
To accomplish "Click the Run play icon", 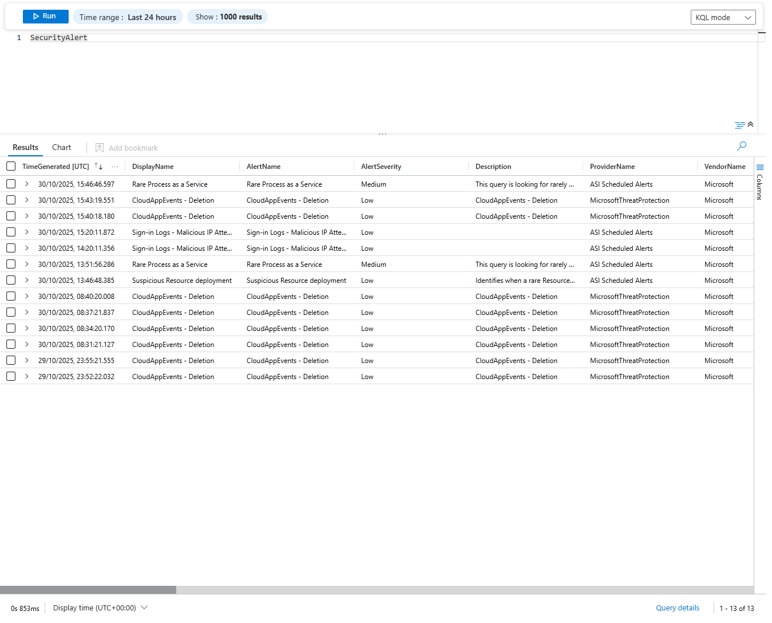I will pyautogui.click(x=36, y=16).
